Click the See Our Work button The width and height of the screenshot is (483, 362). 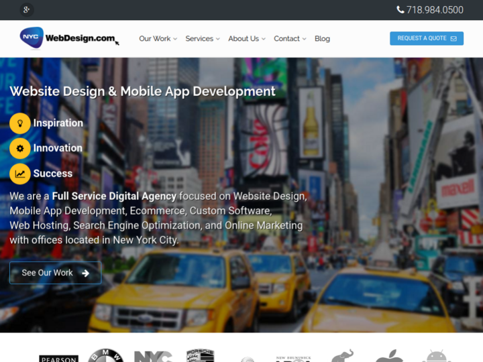(56, 273)
